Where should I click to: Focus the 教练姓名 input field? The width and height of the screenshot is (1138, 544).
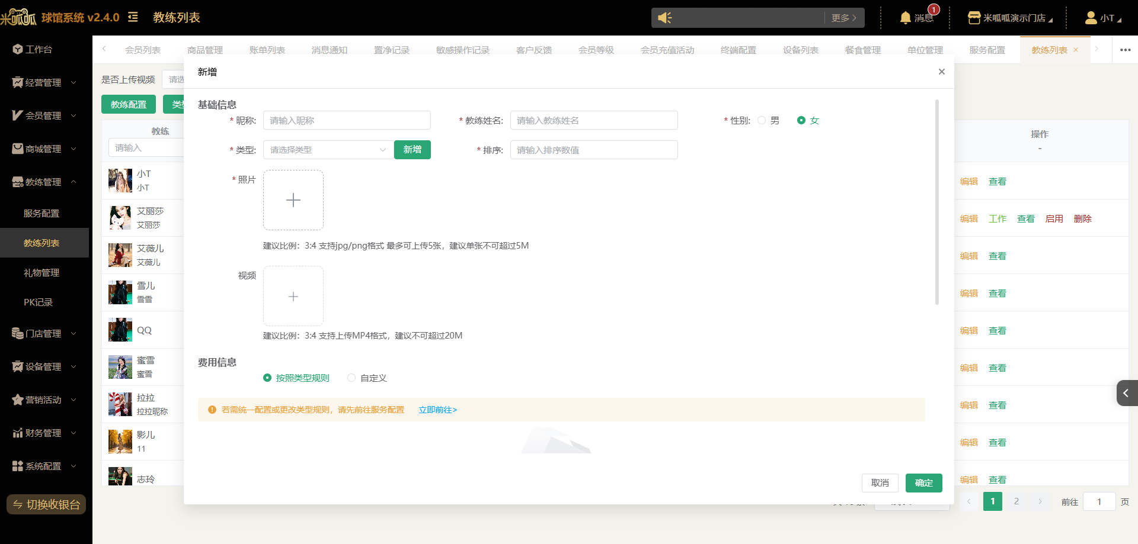click(594, 120)
